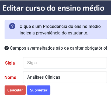Select heading 'O que é um Procêdencia do ensino médio'
The image size is (111, 99).
pos(60,26)
